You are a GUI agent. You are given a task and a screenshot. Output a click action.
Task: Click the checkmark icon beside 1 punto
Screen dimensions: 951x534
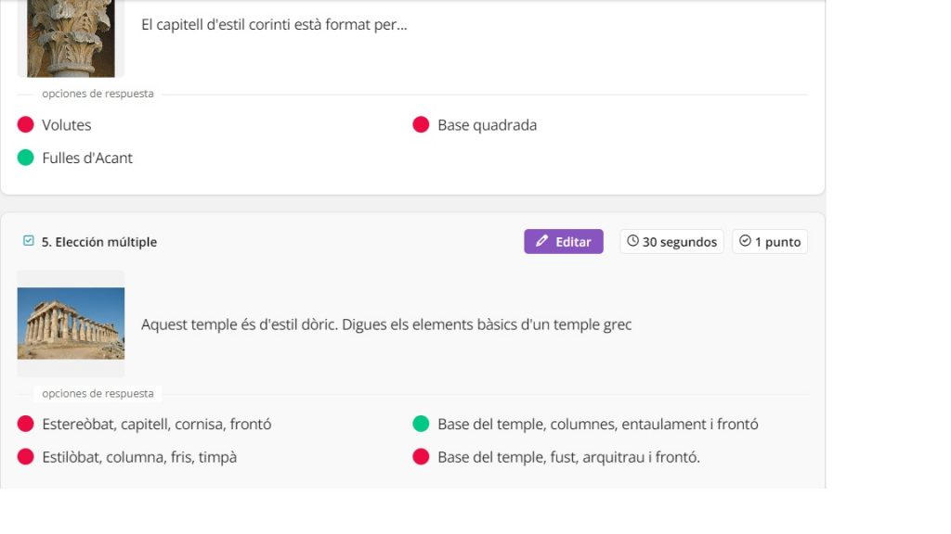(745, 241)
